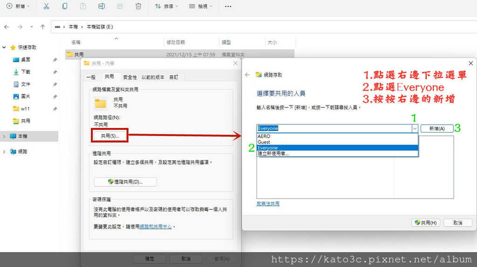This screenshot has width=477, height=267.
Task: Click 取消 in network access dialog
Action: click(x=458, y=223)
